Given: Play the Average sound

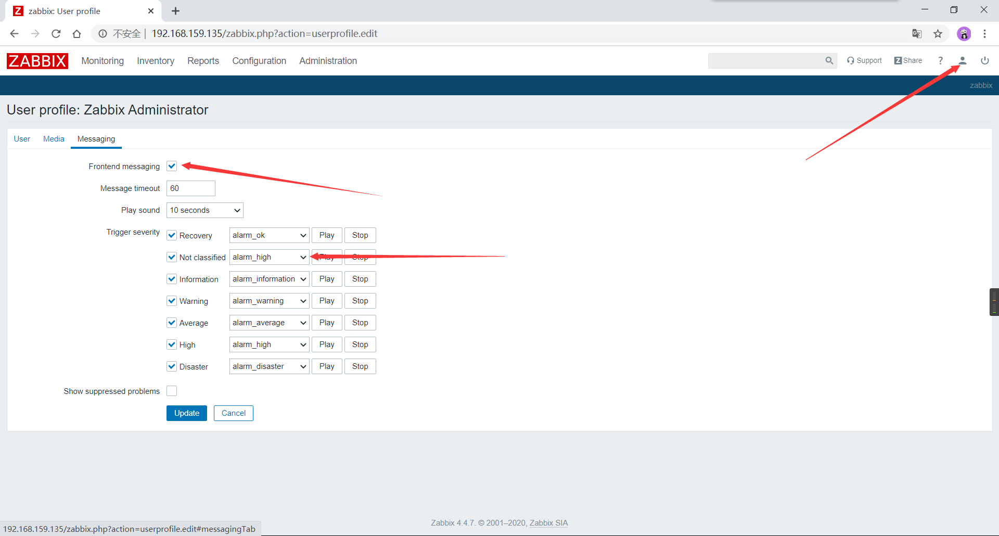Looking at the screenshot, I should (327, 323).
